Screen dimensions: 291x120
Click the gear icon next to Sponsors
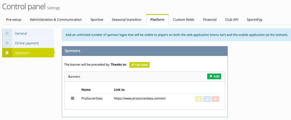tap(7, 53)
